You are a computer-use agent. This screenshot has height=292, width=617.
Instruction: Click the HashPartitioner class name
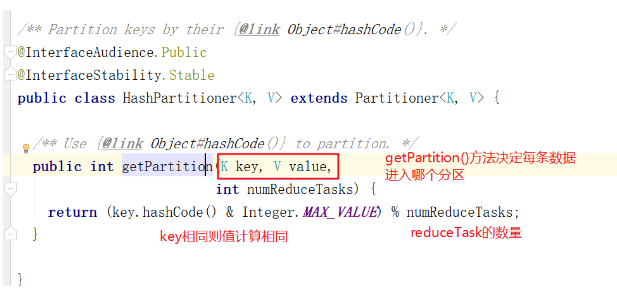pyautogui.click(x=180, y=98)
